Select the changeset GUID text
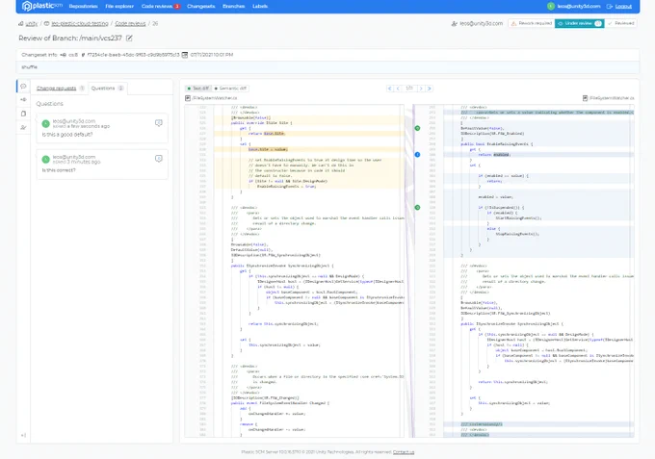The height and width of the screenshot is (459, 655). [x=133, y=55]
